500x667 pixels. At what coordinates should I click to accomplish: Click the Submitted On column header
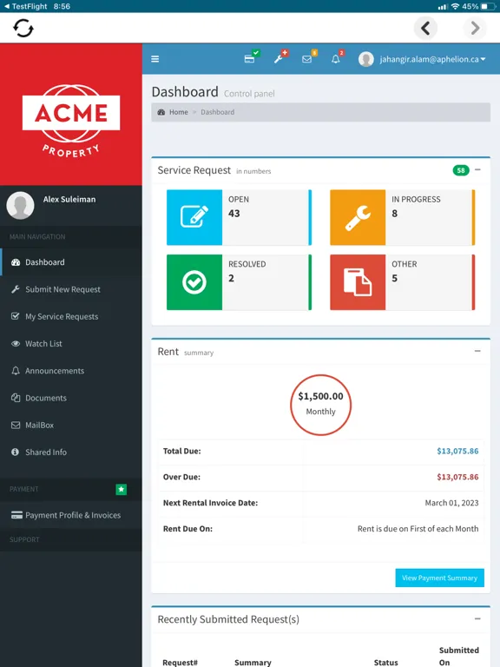click(458, 656)
